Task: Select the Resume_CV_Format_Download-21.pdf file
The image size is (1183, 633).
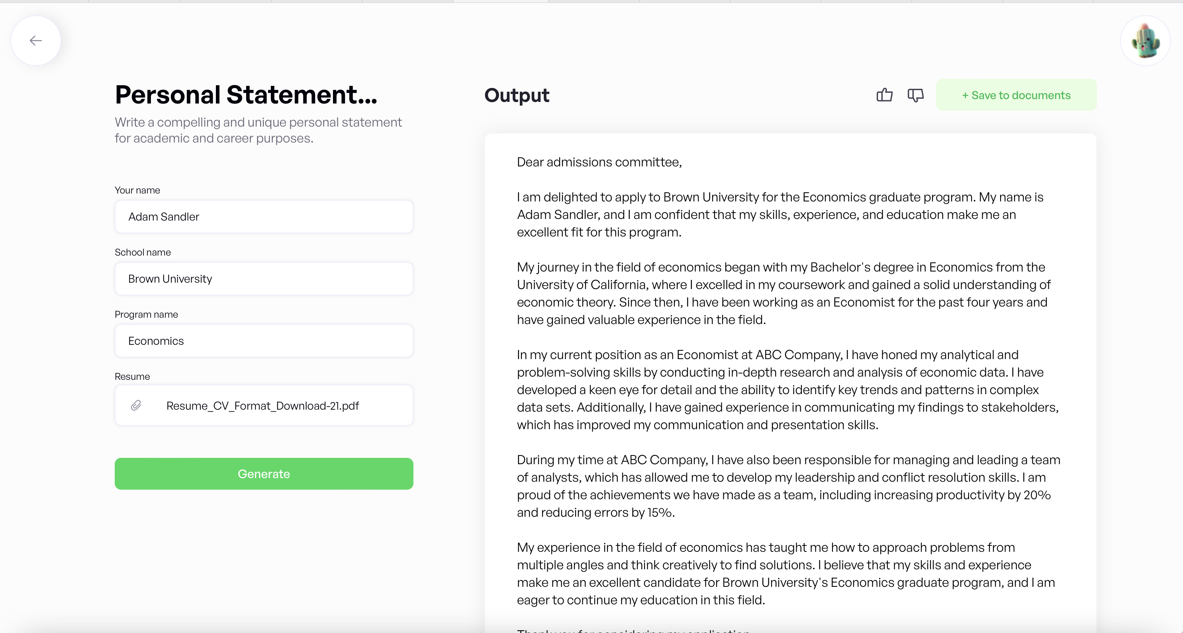Action: [262, 406]
